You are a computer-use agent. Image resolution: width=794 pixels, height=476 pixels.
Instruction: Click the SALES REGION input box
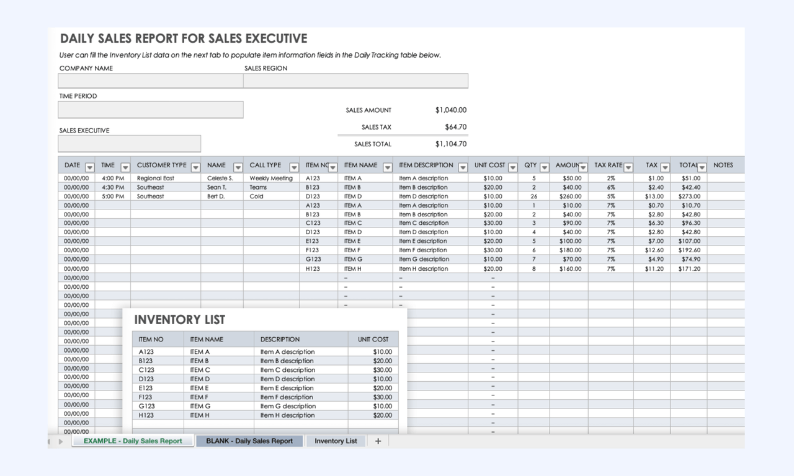tap(355, 81)
